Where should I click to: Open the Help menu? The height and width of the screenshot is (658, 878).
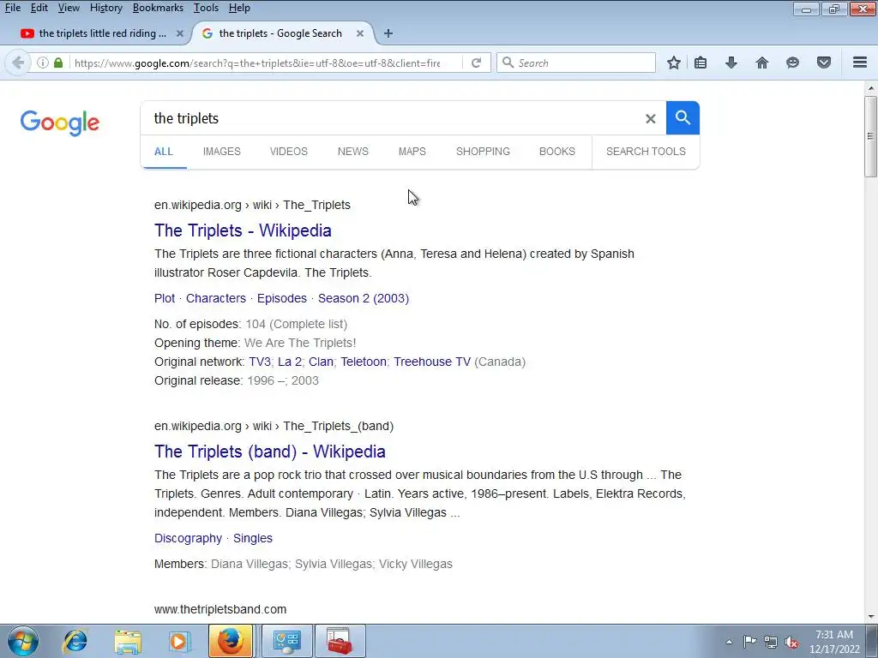click(x=239, y=8)
